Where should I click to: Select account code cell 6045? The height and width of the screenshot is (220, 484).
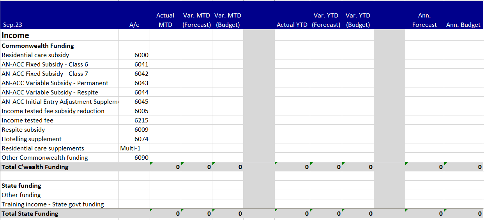point(134,101)
